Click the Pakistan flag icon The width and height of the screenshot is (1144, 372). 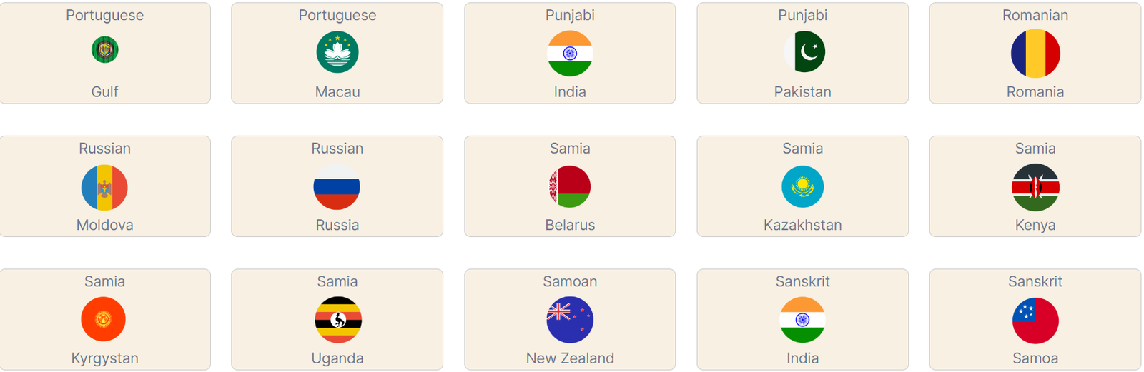[804, 52]
